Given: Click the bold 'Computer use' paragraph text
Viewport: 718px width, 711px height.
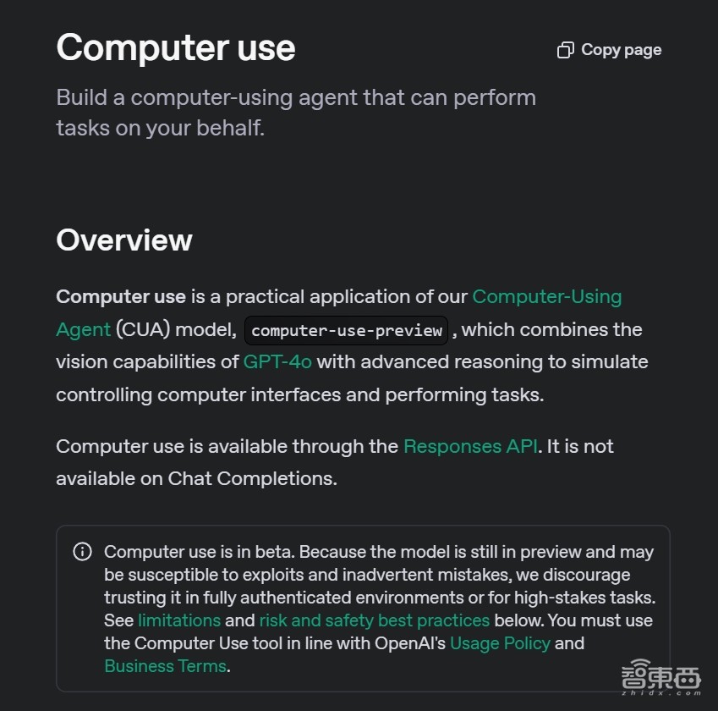Looking at the screenshot, I should point(121,297).
